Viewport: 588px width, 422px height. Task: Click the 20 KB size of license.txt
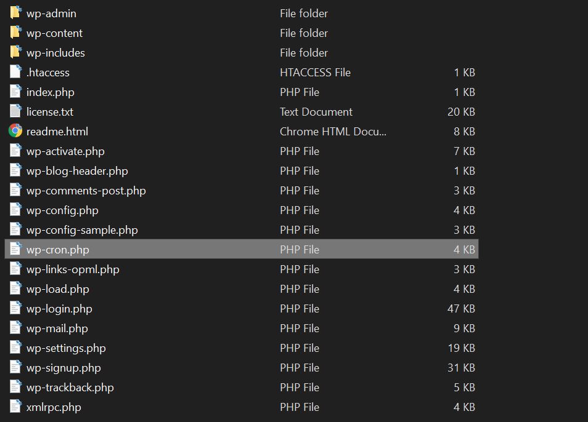(461, 112)
